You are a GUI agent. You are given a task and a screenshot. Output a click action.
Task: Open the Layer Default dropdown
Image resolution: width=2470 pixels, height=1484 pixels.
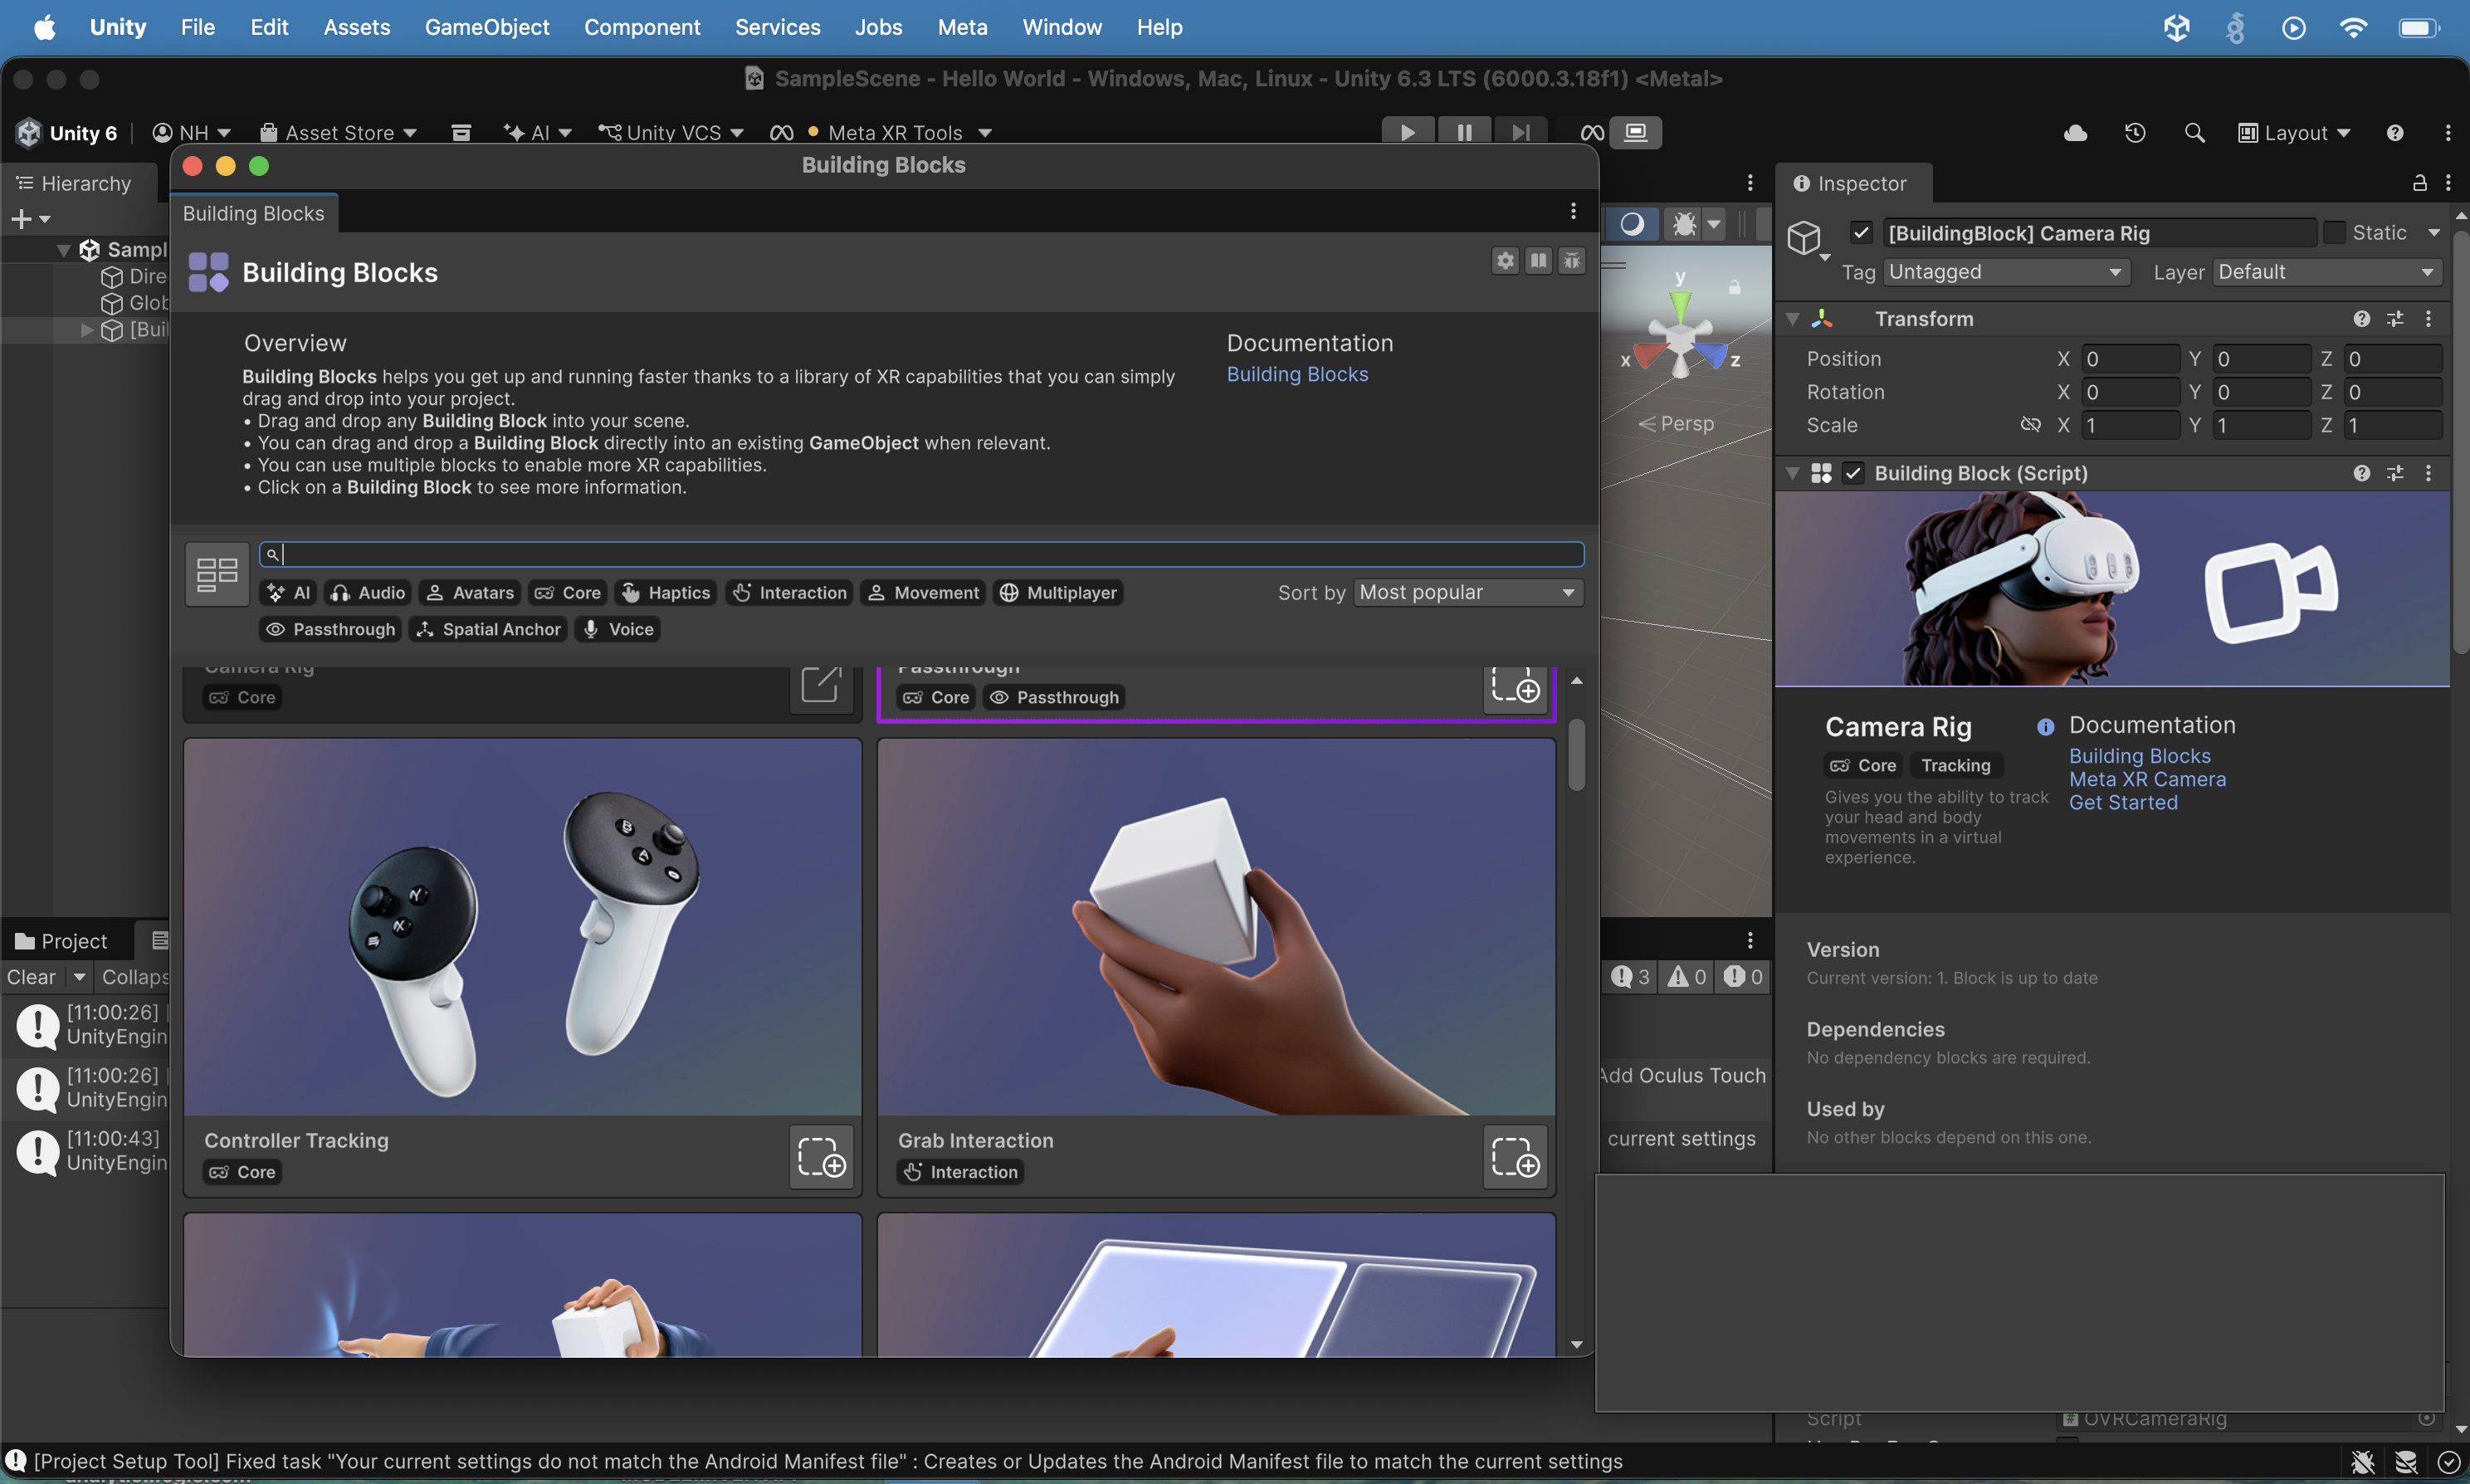2327,272
